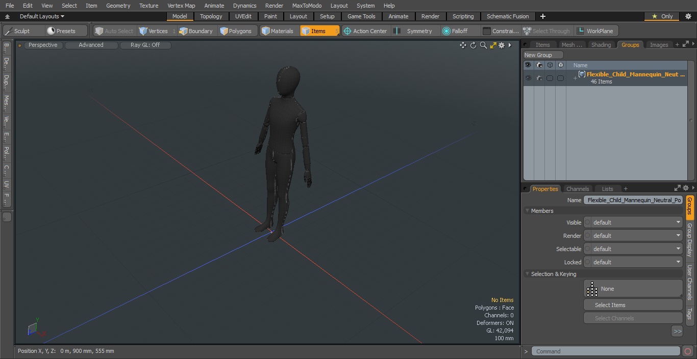This screenshot has height=359, width=697.
Task: Expand the Flexible_Child_Mannequin group tree
Action: click(x=575, y=78)
